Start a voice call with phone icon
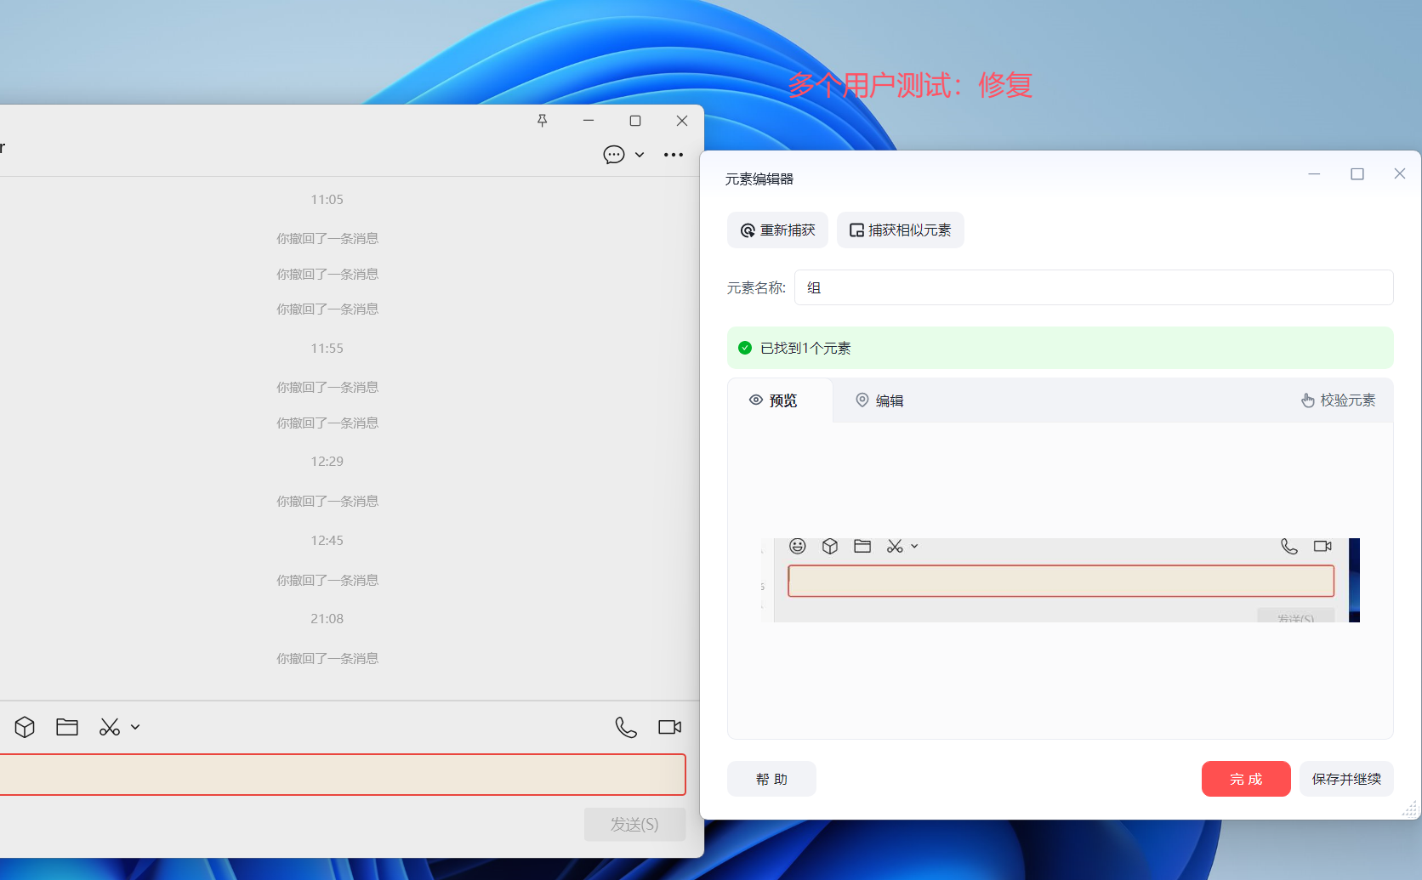The image size is (1422, 880). click(x=626, y=727)
